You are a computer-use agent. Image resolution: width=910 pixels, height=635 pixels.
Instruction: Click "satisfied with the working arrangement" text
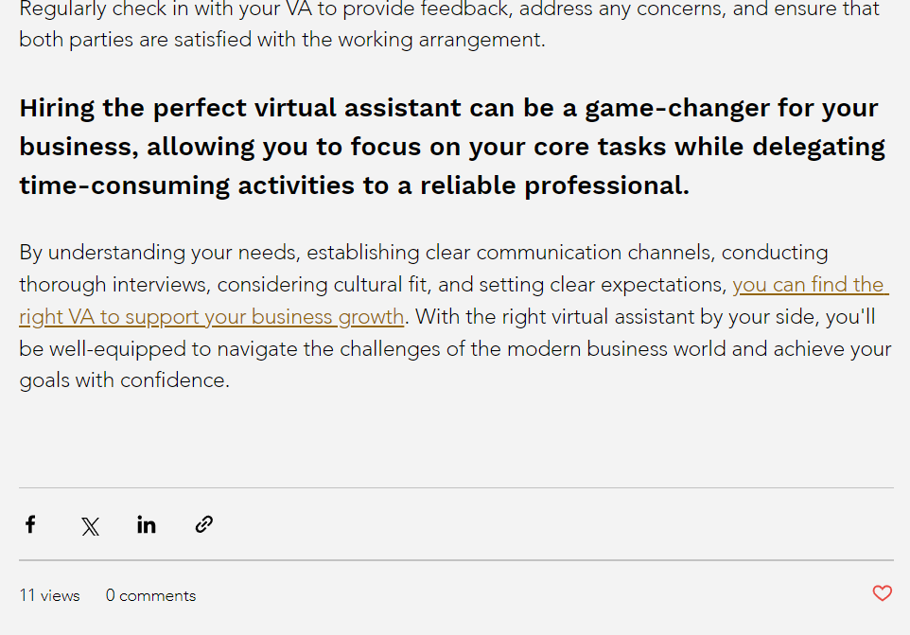pyautogui.click(x=370, y=41)
